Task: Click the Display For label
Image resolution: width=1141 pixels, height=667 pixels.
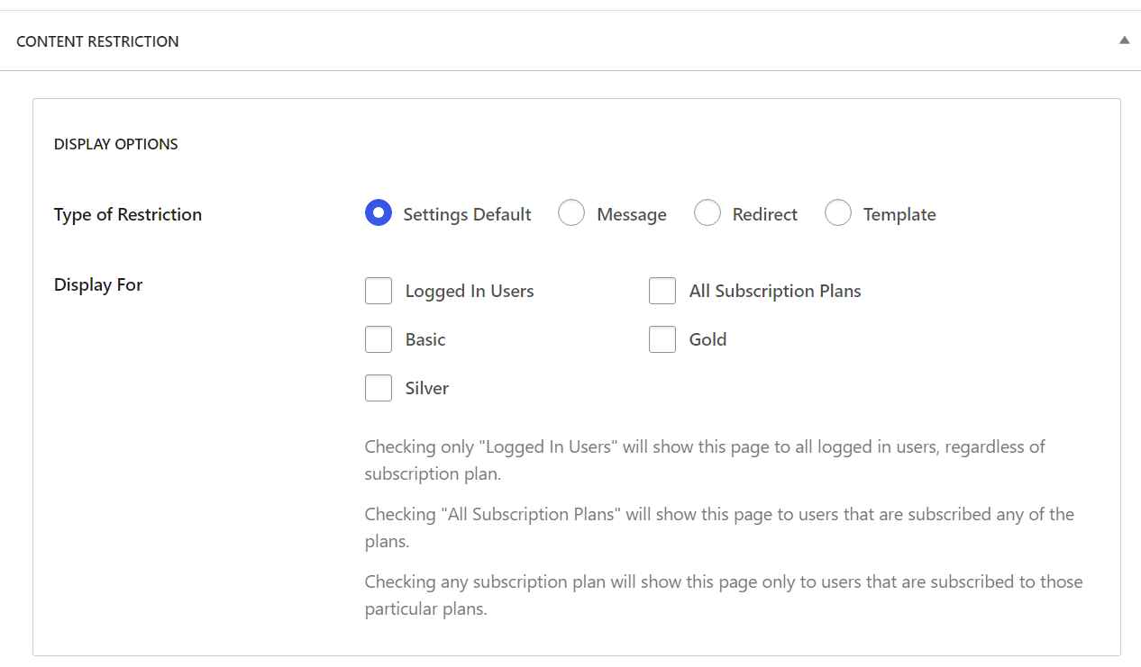Action: point(98,284)
